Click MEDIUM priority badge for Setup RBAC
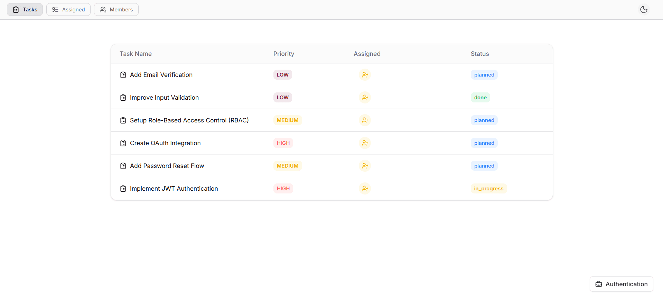This screenshot has height=300, width=663. [288, 120]
